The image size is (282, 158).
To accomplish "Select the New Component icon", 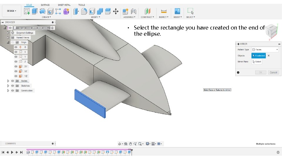I will pyautogui.click(x=125, y=11).
